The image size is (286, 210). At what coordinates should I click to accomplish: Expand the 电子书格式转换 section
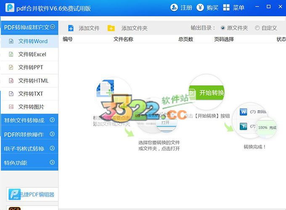tap(52, 148)
